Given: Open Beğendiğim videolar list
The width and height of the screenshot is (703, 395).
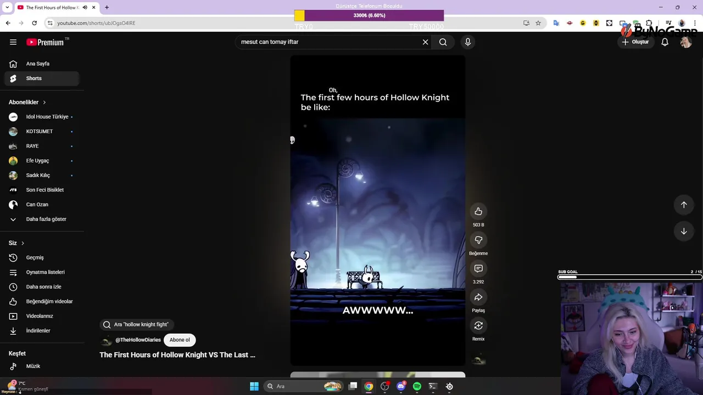Looking at the screenshot, I should (x=42, y=301).
